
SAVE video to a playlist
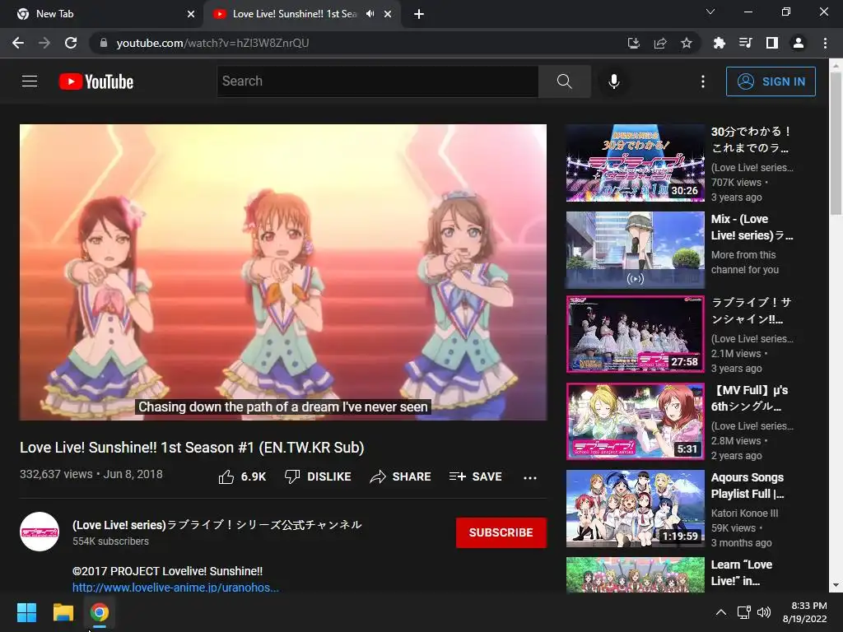(x=476, y=476)
